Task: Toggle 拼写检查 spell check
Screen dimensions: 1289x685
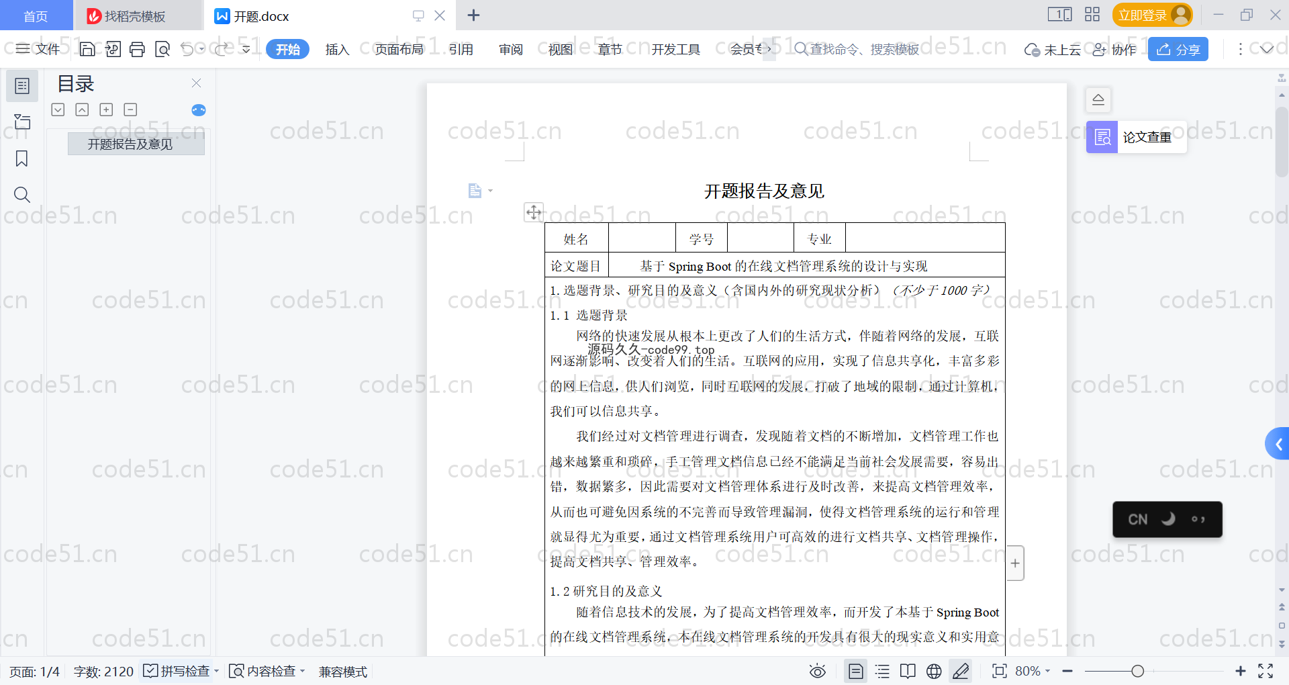Action: [177, 671]
